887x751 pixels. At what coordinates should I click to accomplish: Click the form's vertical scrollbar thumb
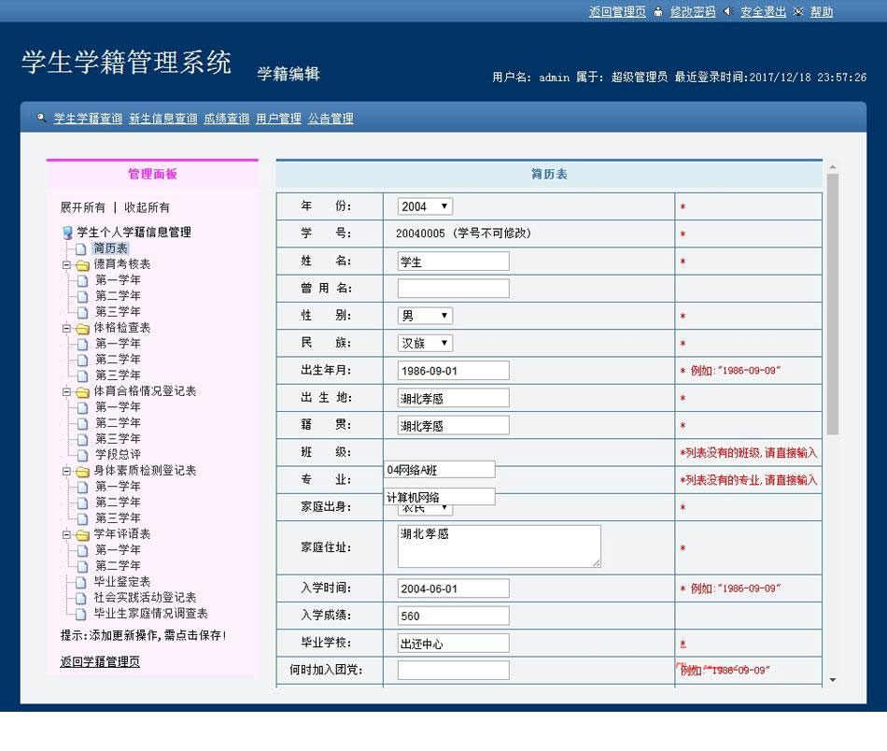click(832, 304)
